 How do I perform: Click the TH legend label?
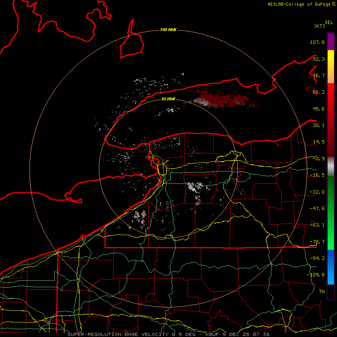[322, 292]
